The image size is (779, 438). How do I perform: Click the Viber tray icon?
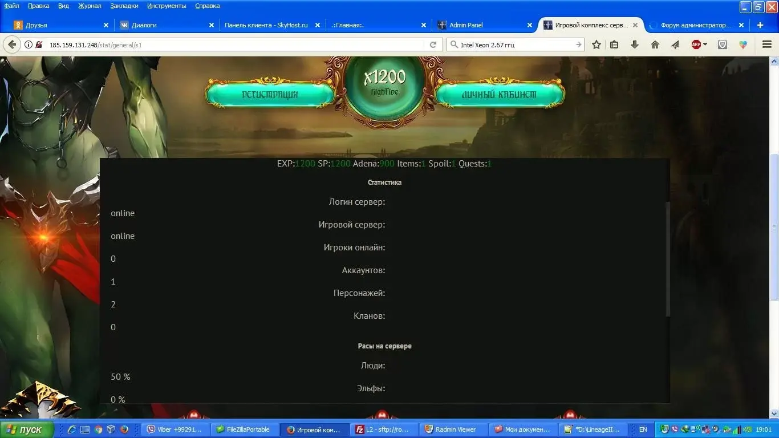tap(673, 429)
